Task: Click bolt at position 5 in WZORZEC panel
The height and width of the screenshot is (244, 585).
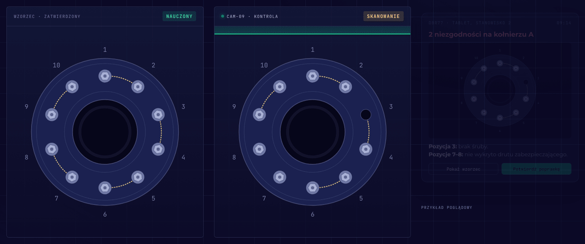Action: point(138,177)
